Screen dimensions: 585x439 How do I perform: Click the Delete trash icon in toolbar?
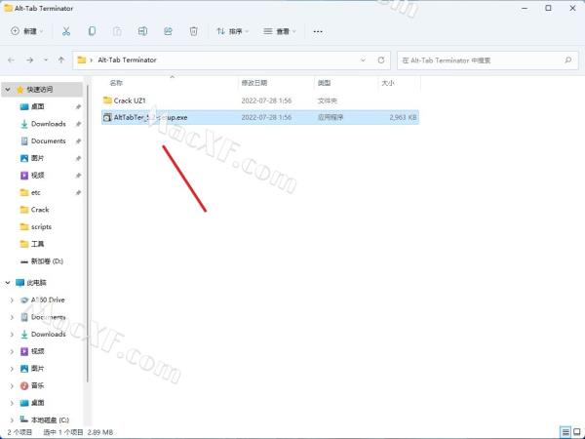(193, 31)
